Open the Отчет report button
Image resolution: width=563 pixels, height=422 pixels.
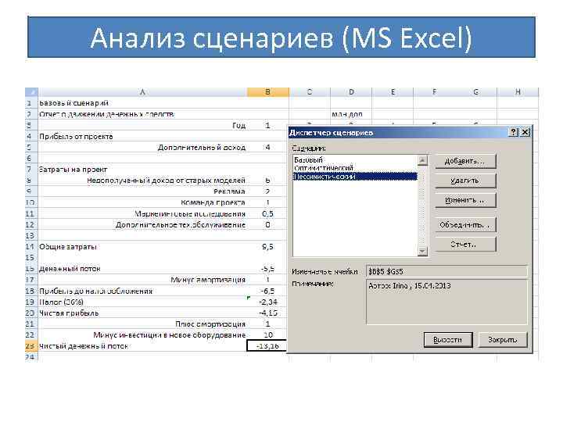coord(465,245)
